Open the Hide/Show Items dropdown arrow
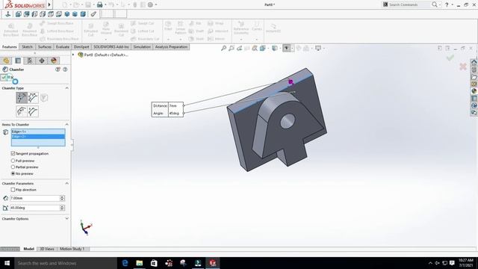 tap(292, 48)
